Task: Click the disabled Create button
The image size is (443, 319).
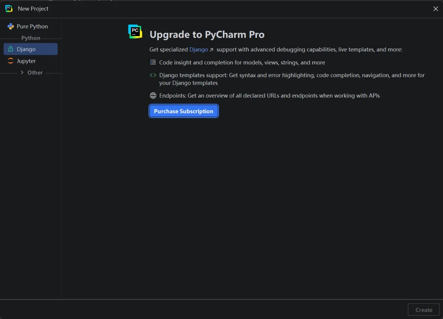Action: [423, 310]
